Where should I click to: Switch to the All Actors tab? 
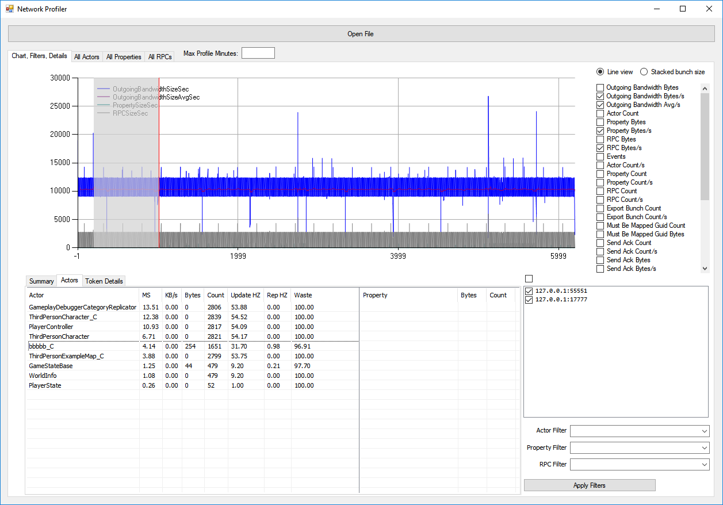click(x=87, y=57)
